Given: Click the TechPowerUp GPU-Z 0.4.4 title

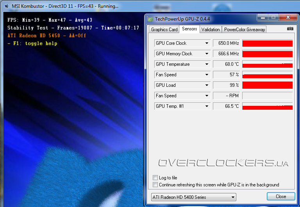Looking at the screenshot, I should tap(182, 19).
